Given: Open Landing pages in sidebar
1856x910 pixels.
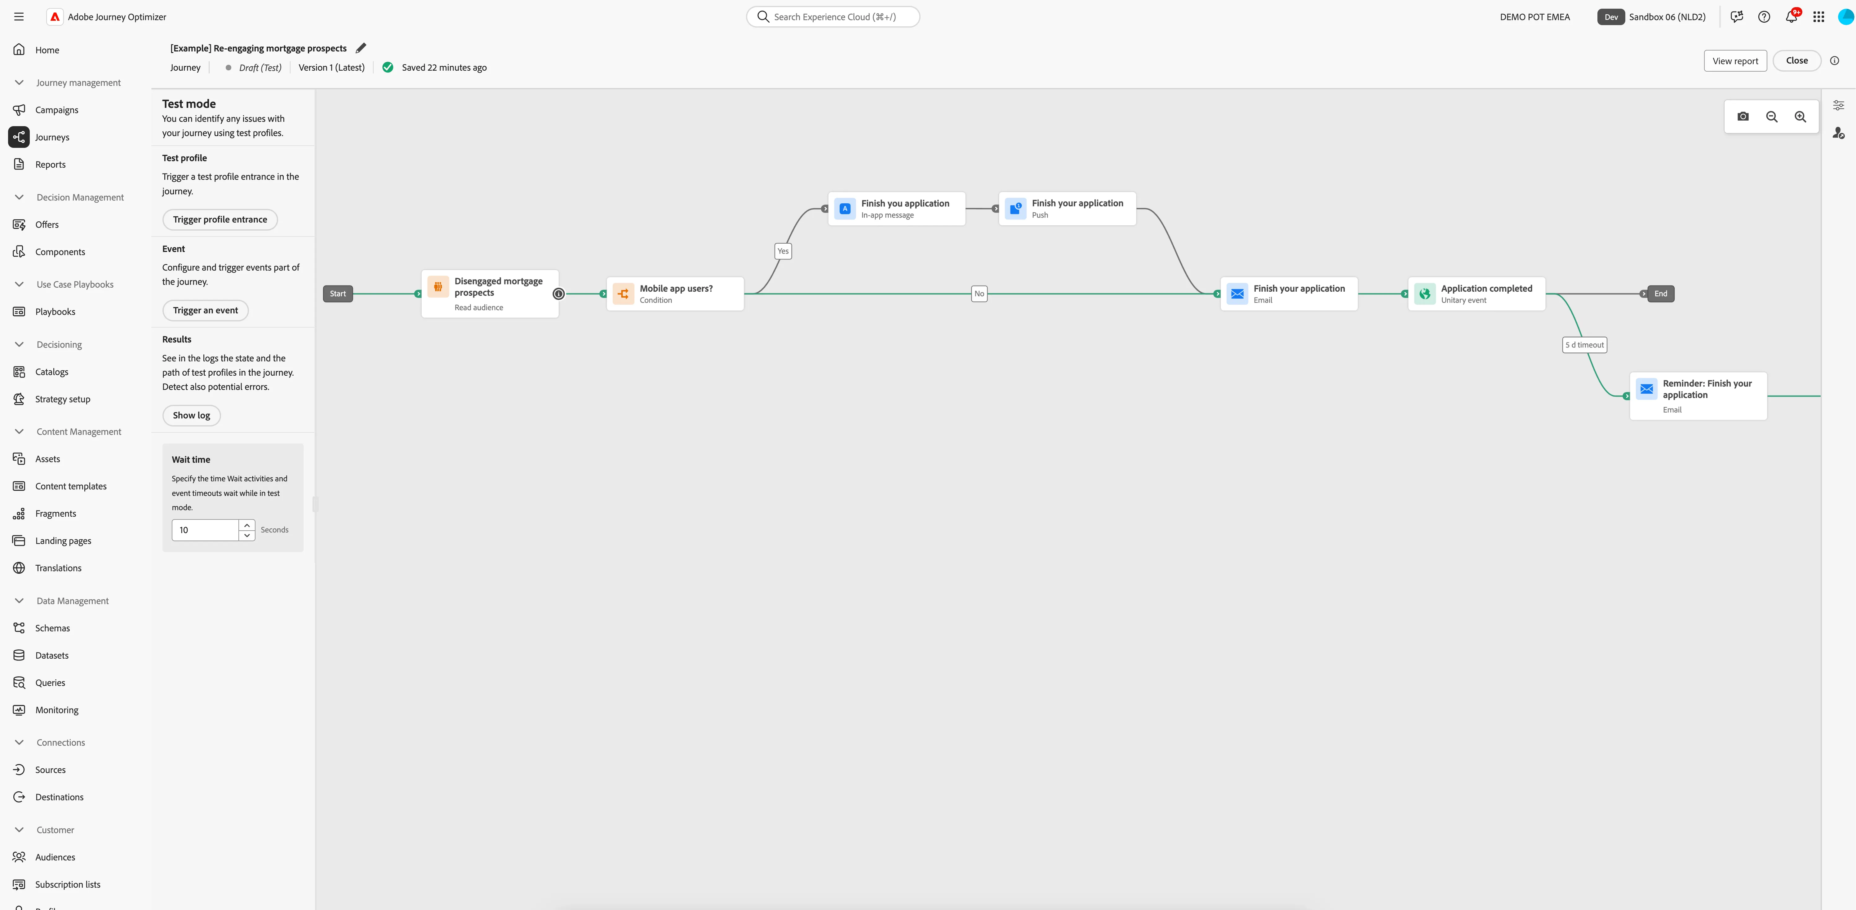Looking at the screenshot, I should [63, 541].
